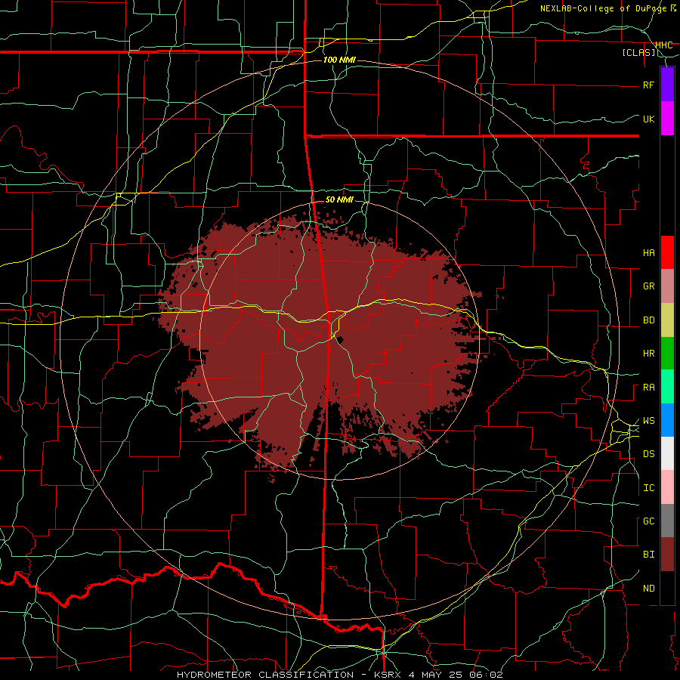Image resolution: width=680 pixels, height=680 pixels.
Task: Click the GR legend label
Action: [x=649, y=286]
